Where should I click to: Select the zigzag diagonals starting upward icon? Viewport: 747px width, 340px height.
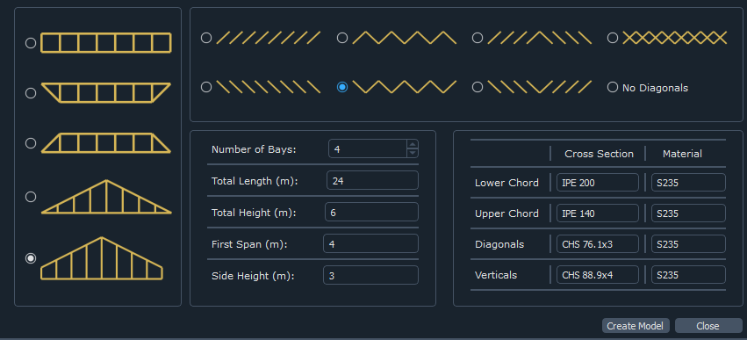point(405,38)
